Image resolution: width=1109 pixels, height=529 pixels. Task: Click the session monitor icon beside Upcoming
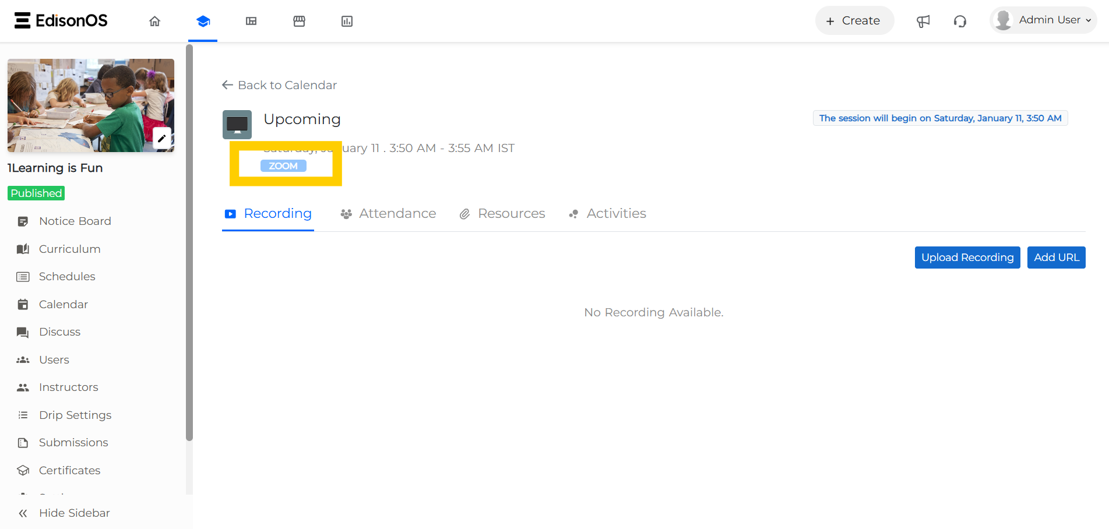[x=237, y=125]
